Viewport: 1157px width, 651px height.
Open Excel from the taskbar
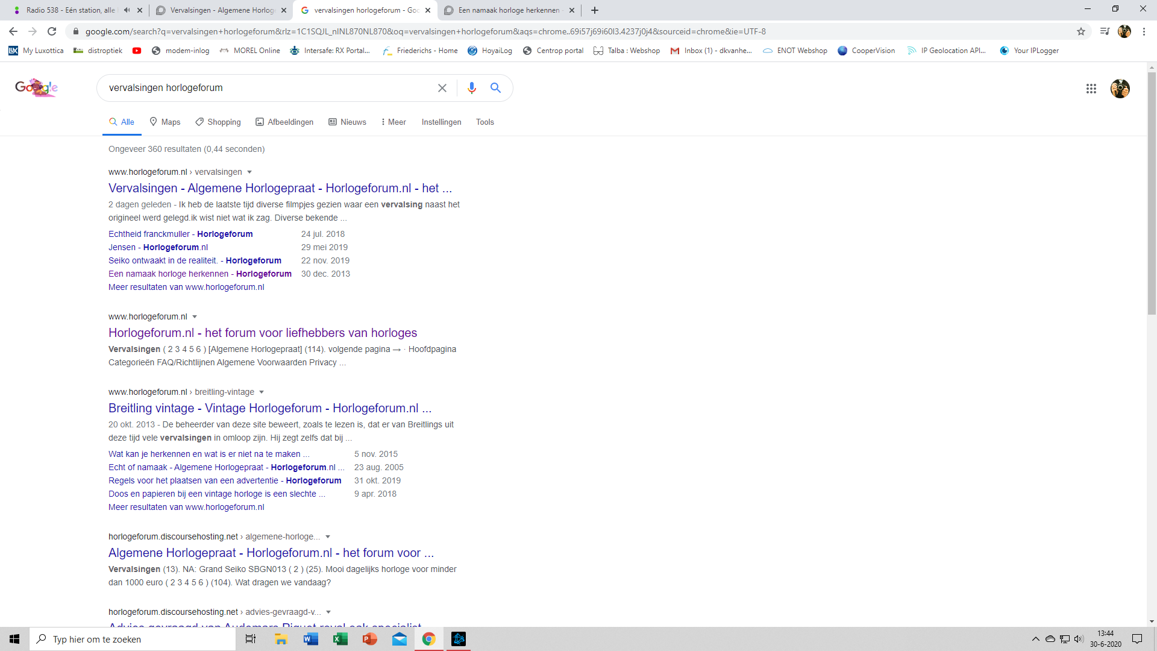340,639
